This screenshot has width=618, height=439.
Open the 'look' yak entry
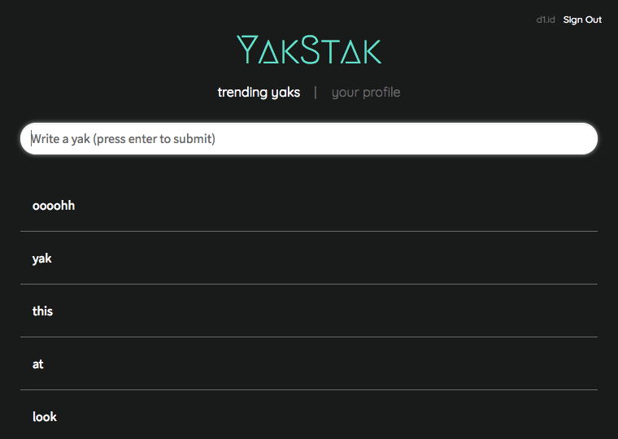(x=309, y=415)
